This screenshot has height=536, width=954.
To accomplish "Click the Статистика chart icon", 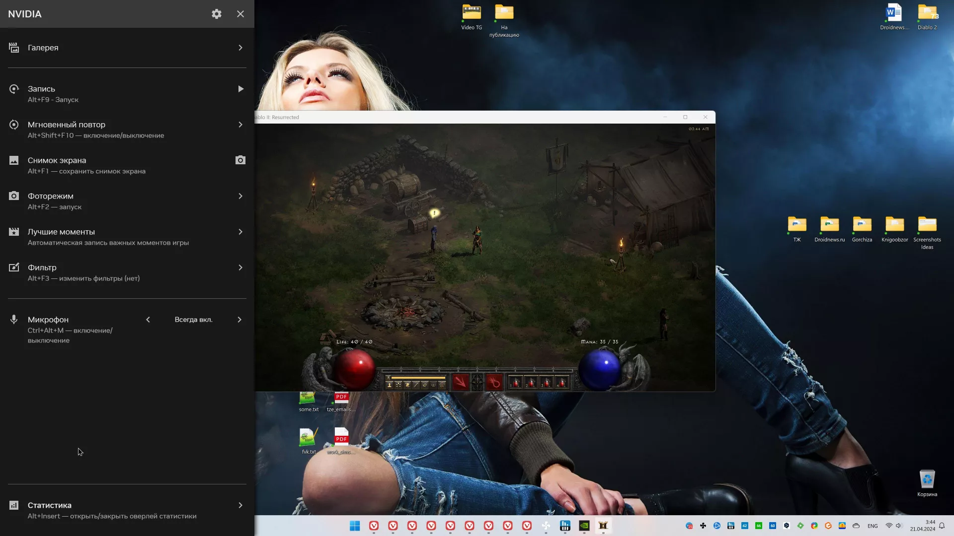I will (x=14, y=505).
